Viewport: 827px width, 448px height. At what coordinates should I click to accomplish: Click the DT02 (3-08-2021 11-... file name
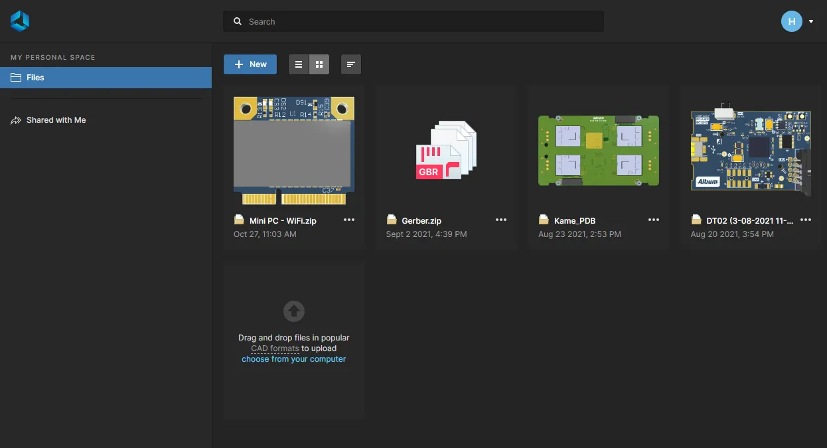coord(750,221)
